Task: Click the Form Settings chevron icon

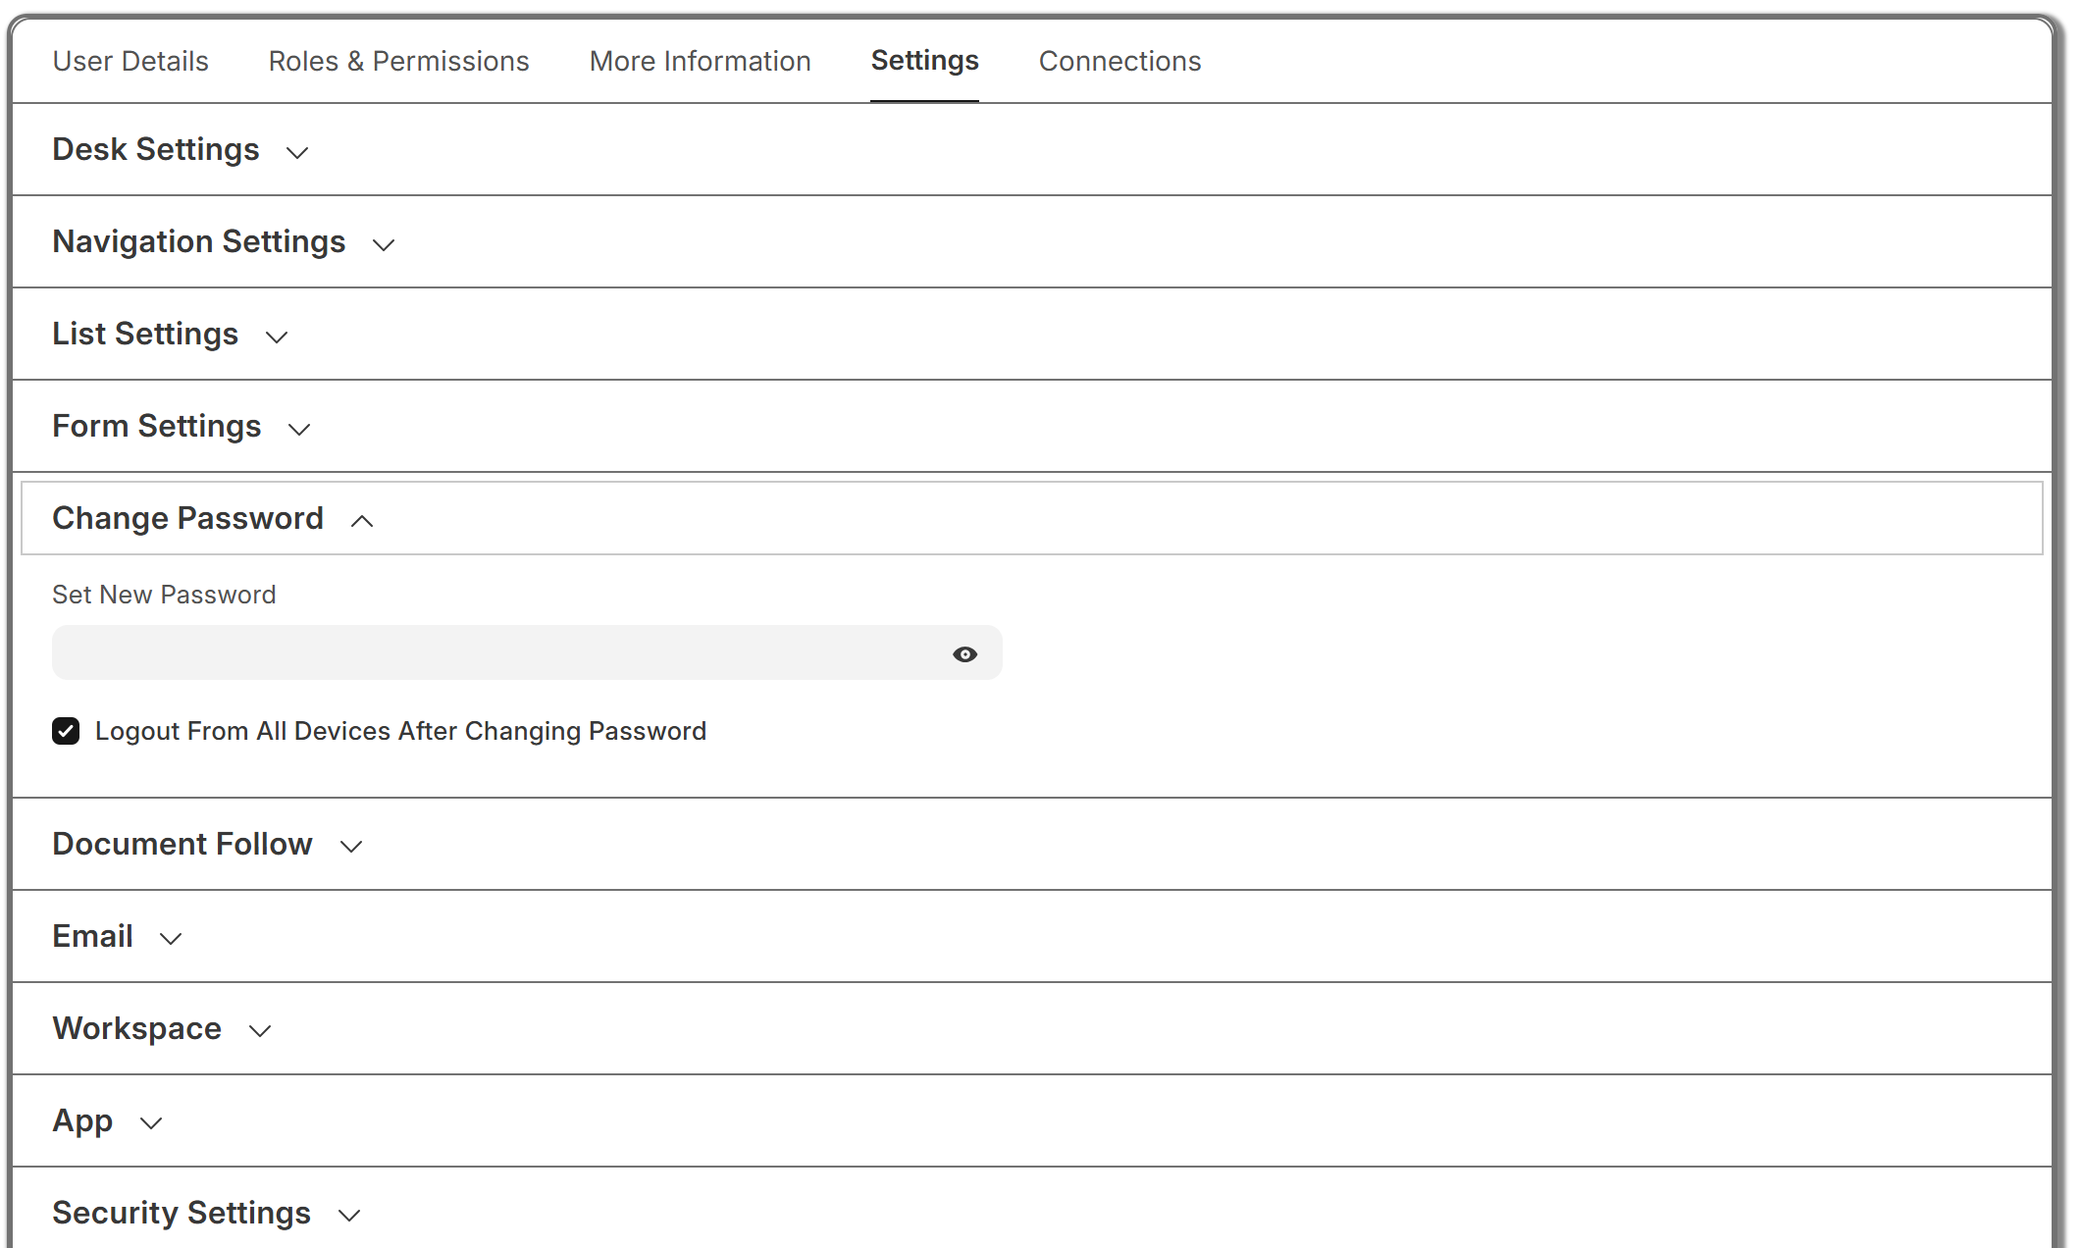Action: (299, 429)
